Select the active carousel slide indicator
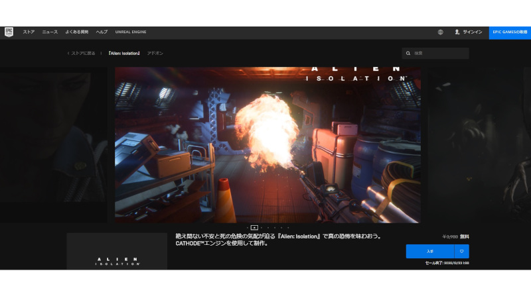This screenshot has width=531, height=298. click(x=254, y=228)
